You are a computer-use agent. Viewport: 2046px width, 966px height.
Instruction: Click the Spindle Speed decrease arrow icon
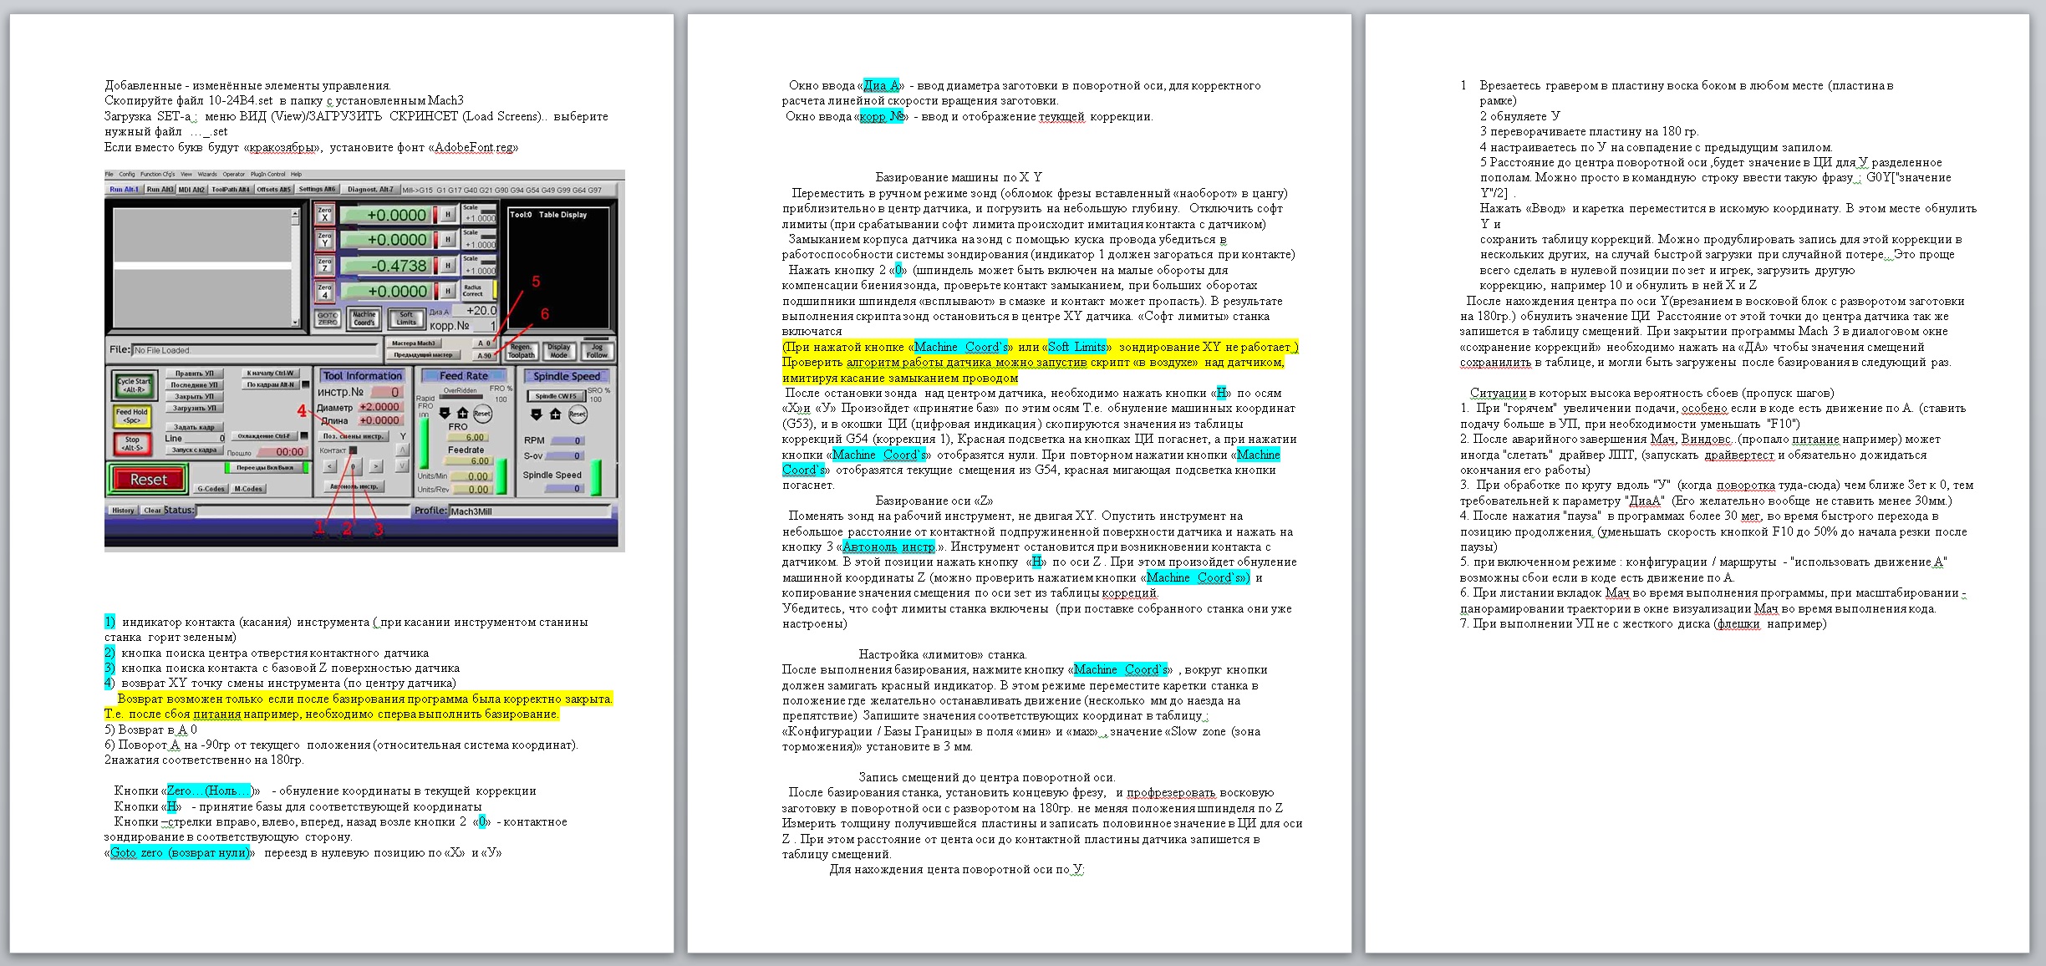(537, 414)
